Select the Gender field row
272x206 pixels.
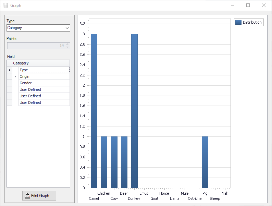click(x=44, y=83)
